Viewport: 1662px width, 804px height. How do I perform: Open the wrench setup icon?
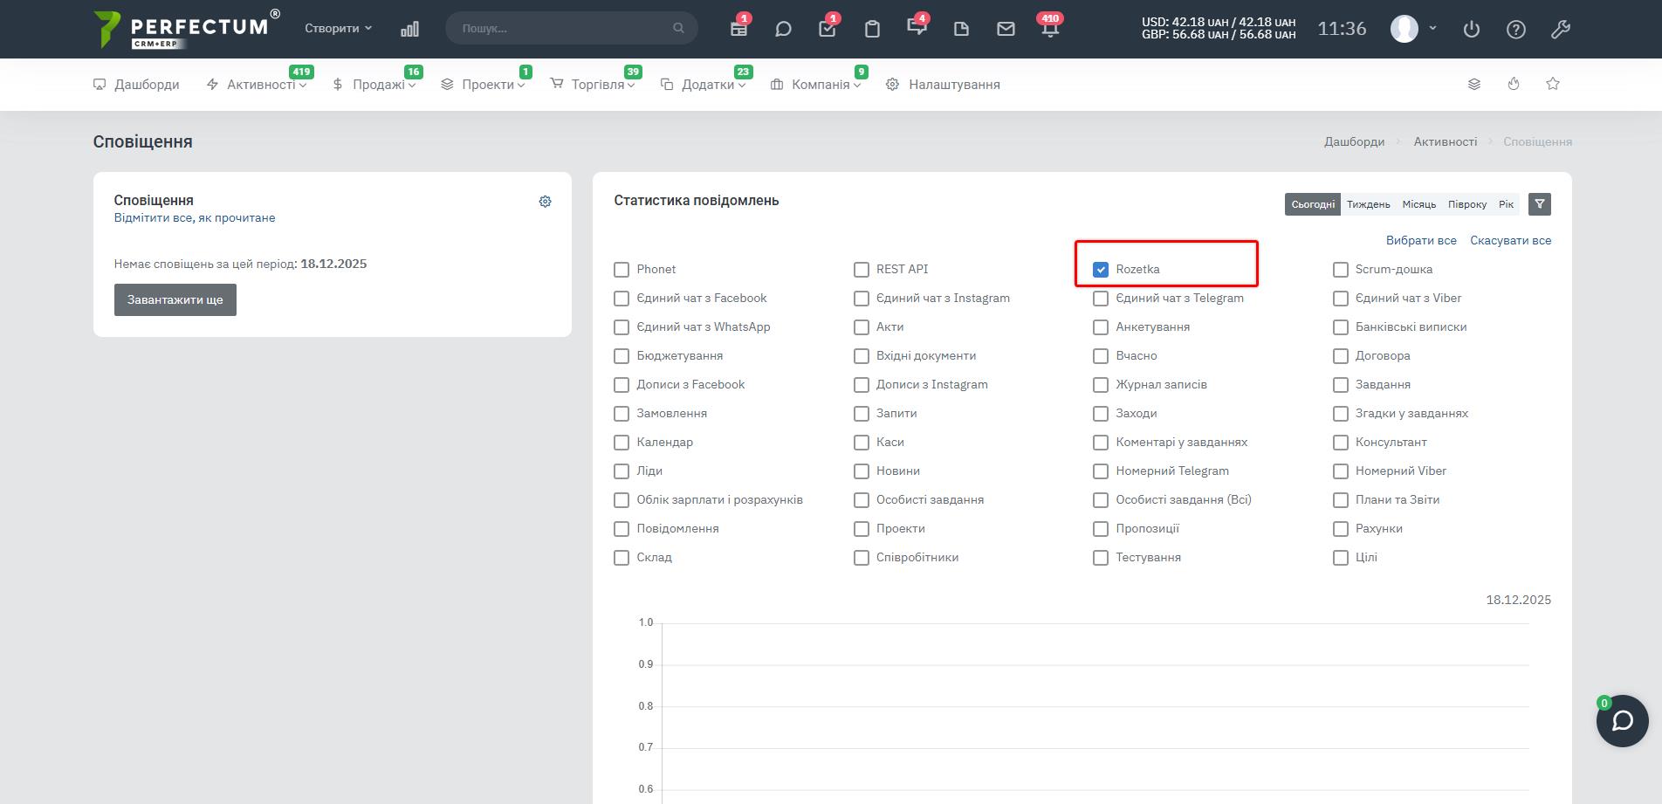pyautogui.click(x=1560, y=29)
